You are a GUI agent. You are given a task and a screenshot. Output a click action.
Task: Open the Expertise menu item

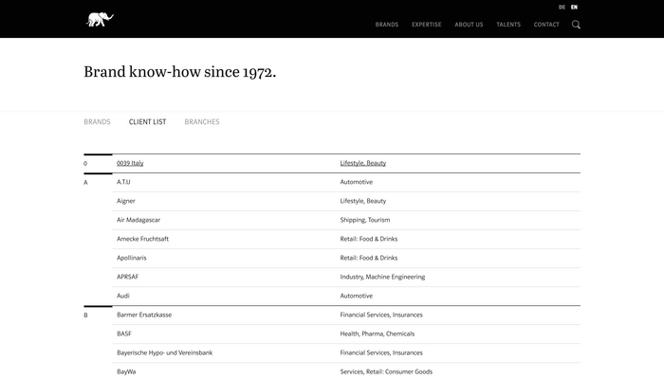click(x=427, y=25)
